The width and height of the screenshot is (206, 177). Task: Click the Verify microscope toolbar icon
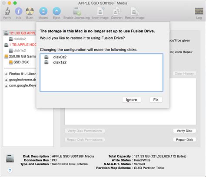(x=7, y=11)
